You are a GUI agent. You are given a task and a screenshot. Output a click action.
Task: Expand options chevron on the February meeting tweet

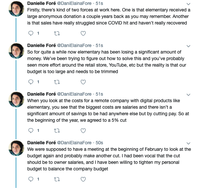tap(188, 143)
